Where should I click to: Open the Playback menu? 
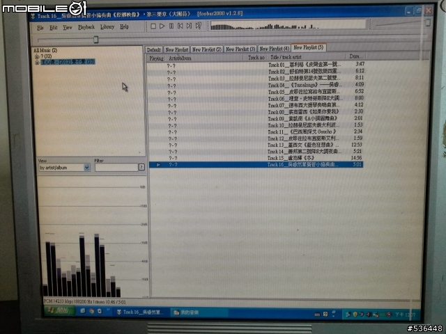tap(86, 27)
